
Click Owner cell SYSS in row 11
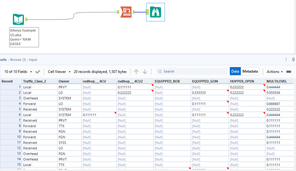point(69,143)
